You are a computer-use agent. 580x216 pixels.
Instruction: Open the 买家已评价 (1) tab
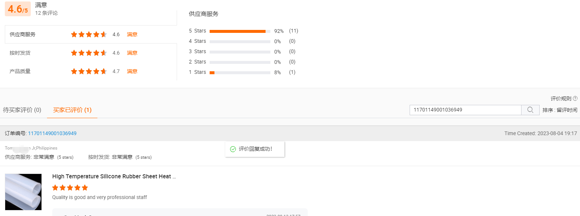72,110
